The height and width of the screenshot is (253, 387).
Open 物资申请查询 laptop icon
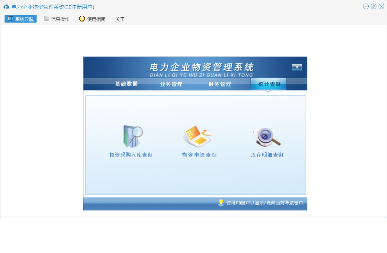coord(197,137)
